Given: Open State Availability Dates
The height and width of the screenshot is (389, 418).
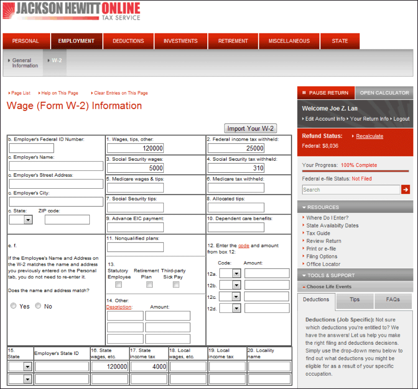Looking at the screenshot, I should pyautogui.click(x=332, y=225).
